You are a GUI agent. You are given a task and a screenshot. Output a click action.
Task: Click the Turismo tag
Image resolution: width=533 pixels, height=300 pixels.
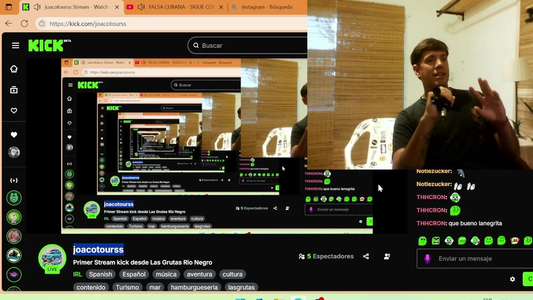pos(127,287)
